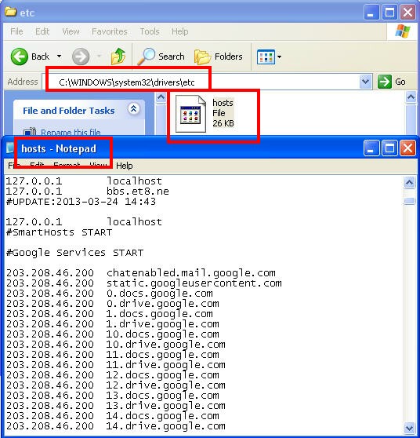The image size is (420, 438).
Task: Click the green Back arrow icon
Action: 20,57
